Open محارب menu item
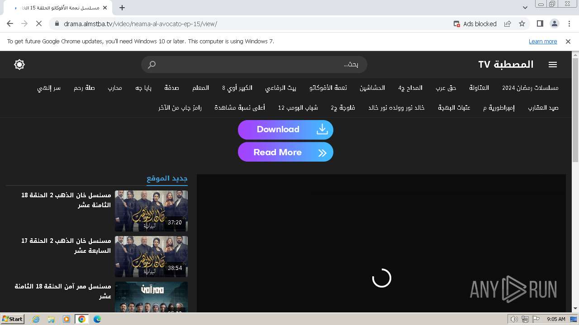 pos(115,88)
